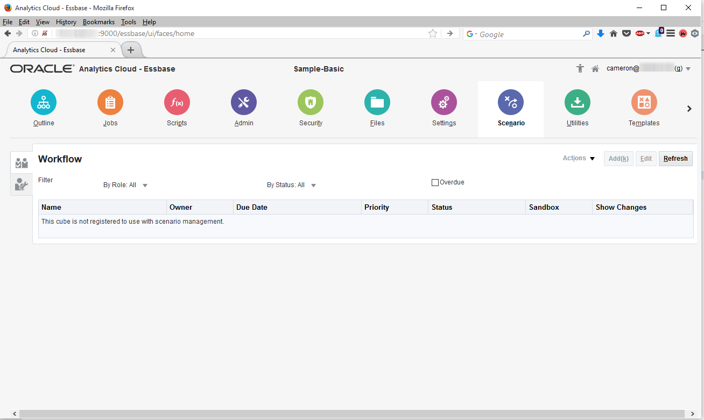Click the Firefox home toolbar icon
Image resolution: width=704 pixels, height=420 pixels.
coord(614,33)
